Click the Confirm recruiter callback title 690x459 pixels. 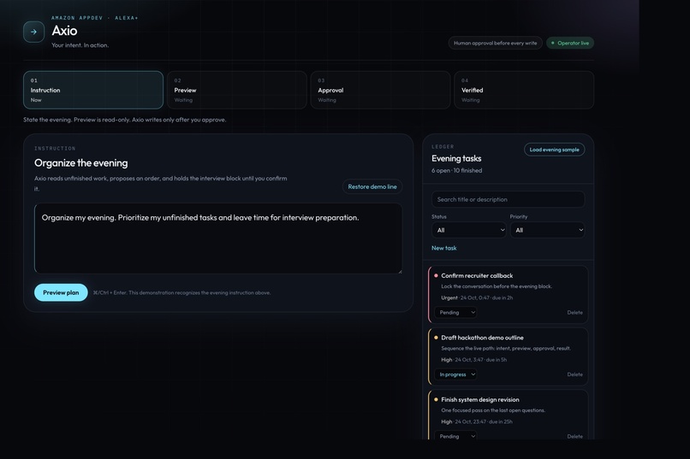coord(477,276)
